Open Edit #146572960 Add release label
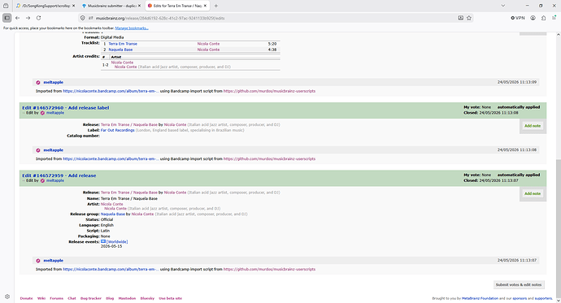The width and height of the screenshot is (561, 303). click(x=66, y=107)
